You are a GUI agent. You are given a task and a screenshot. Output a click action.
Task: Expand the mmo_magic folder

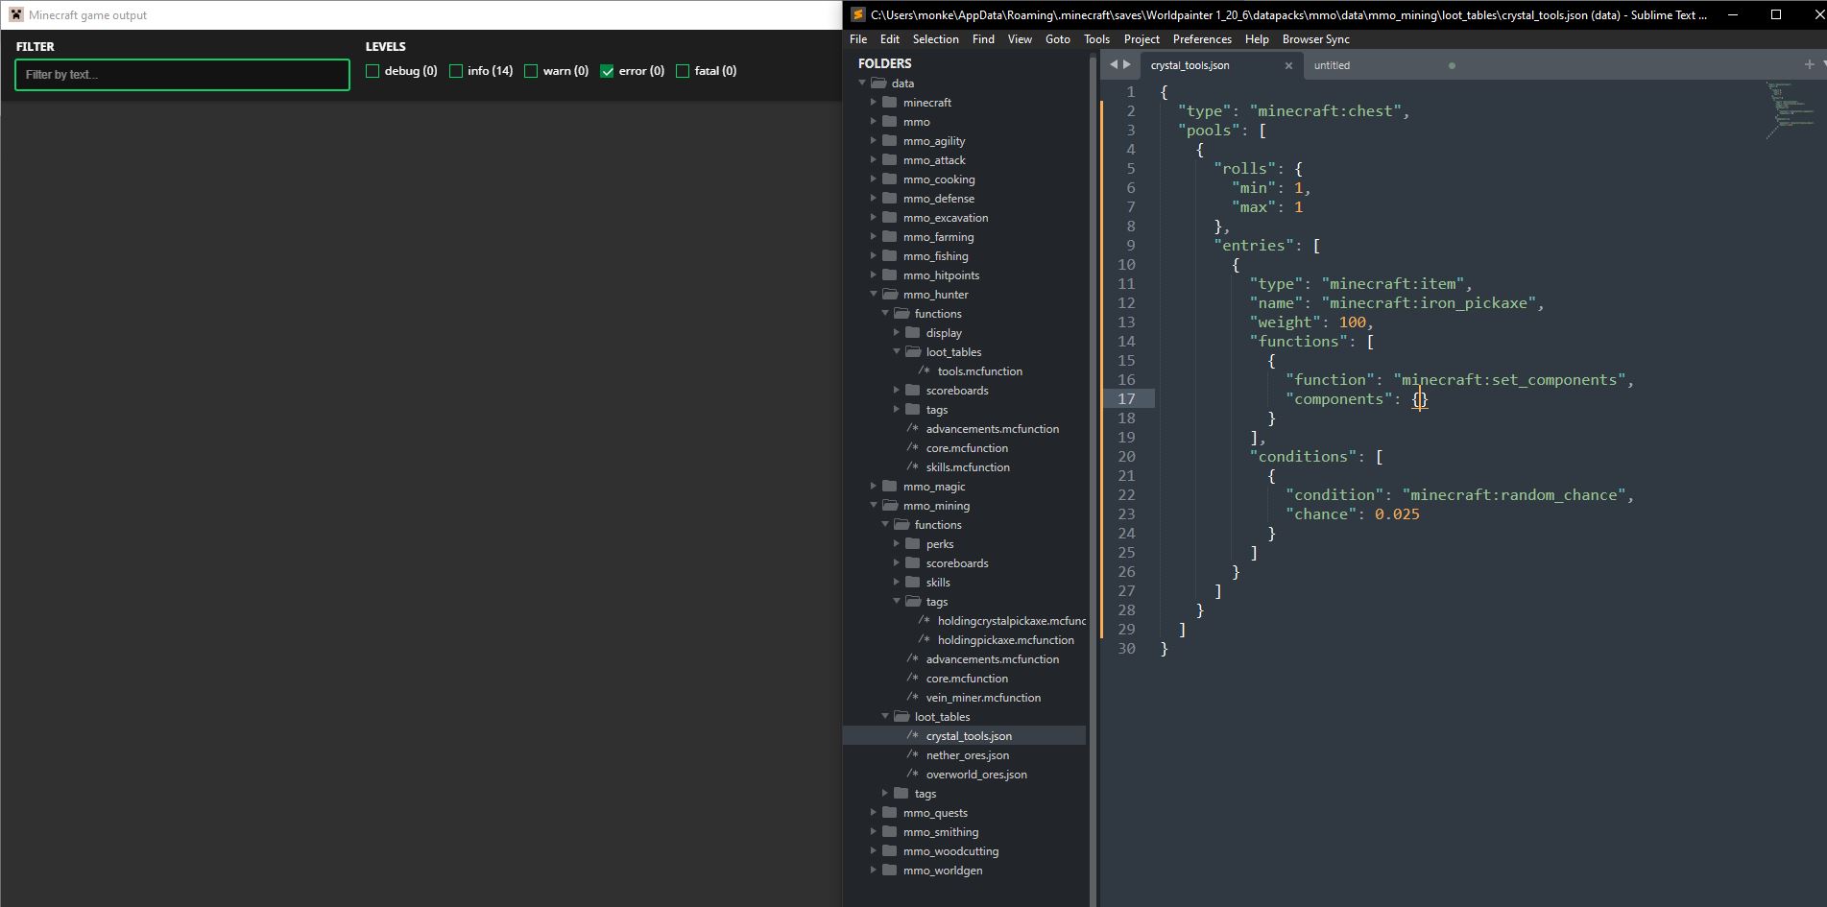coord(874,487)
